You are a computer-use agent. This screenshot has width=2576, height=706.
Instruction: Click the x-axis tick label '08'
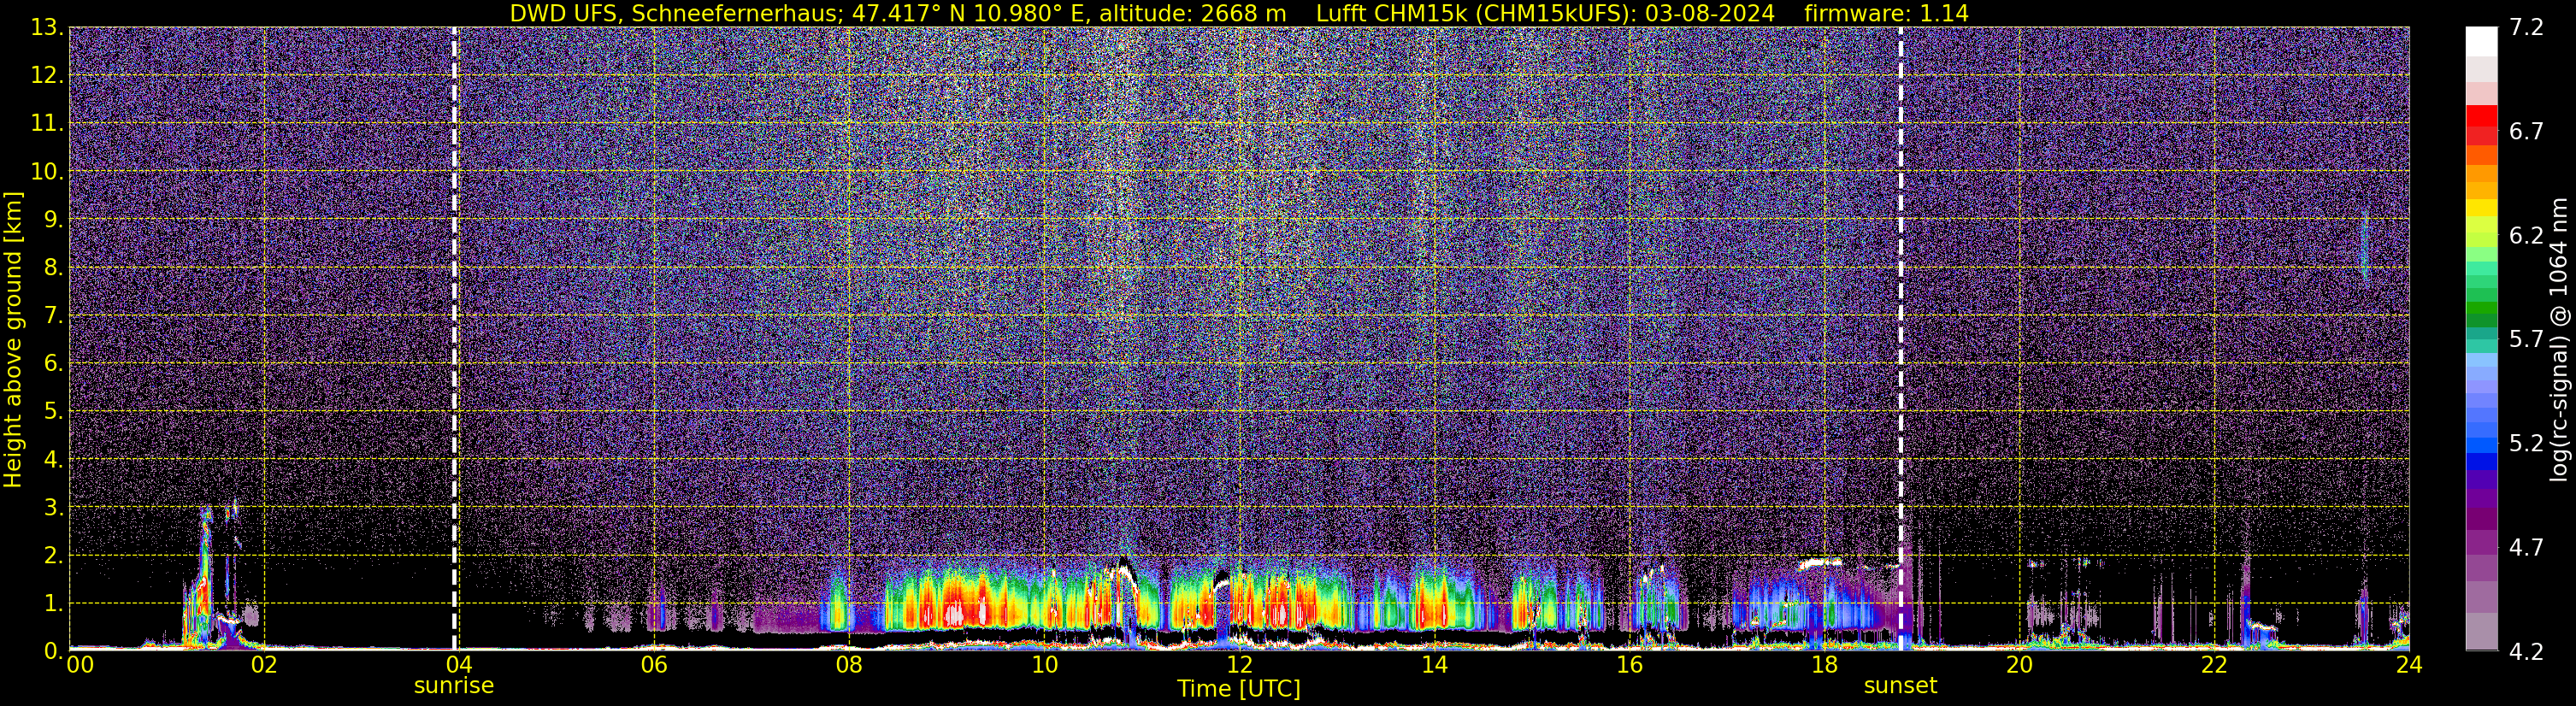pos(849,665)
